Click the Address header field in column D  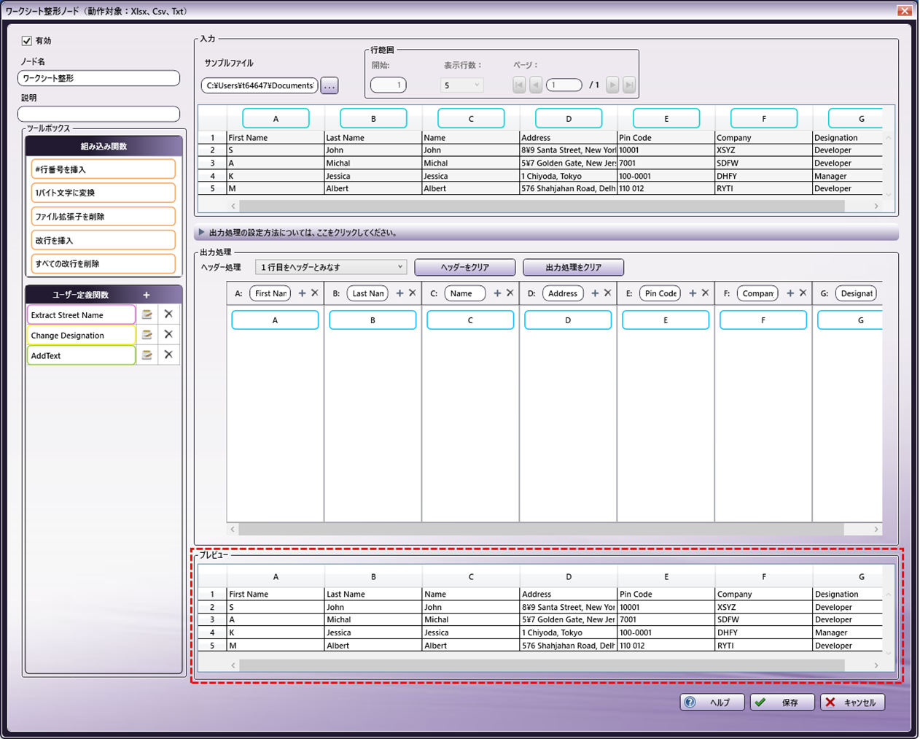pyautogui.click(x=563, y=293)
